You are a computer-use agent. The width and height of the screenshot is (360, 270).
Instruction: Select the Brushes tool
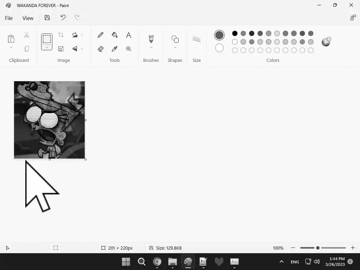point(151,39)
